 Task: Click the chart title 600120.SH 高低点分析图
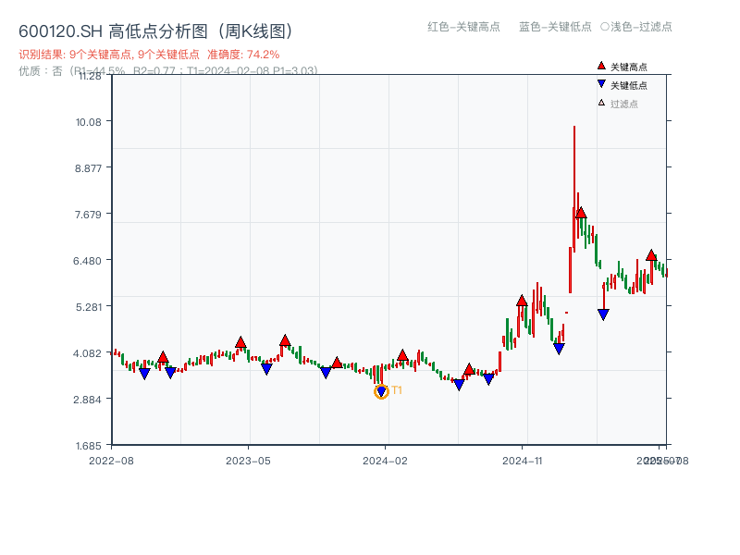(155, 31)
